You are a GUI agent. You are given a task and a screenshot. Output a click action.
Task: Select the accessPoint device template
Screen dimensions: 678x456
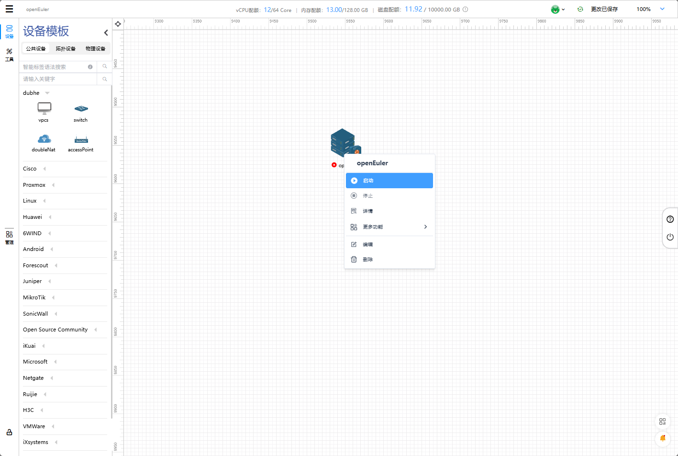(81, 143)
